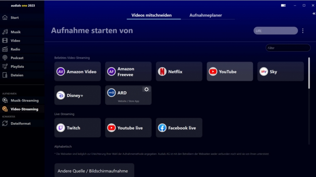316x177 pixels.
Task: Collapse the side panel with double chevron
Action: tap(314, 14)
